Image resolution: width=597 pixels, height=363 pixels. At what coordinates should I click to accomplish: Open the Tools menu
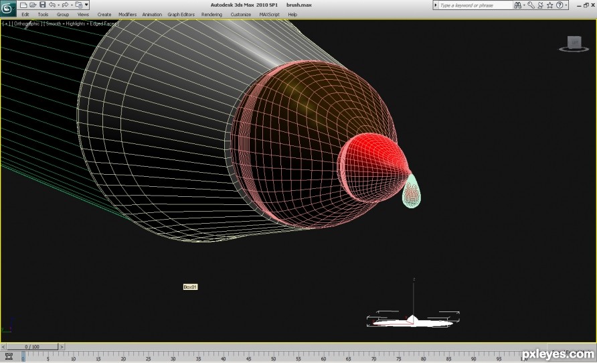click(43, 15)
